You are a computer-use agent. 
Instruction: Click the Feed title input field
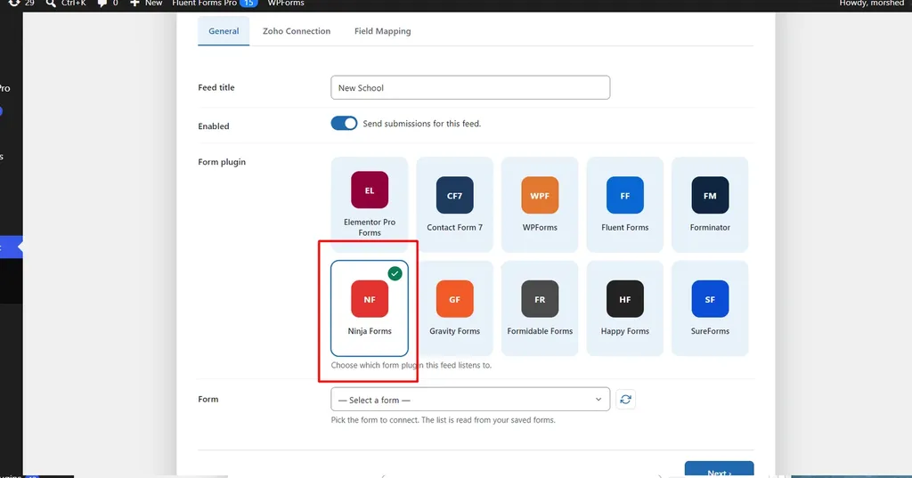pos(470,88)
